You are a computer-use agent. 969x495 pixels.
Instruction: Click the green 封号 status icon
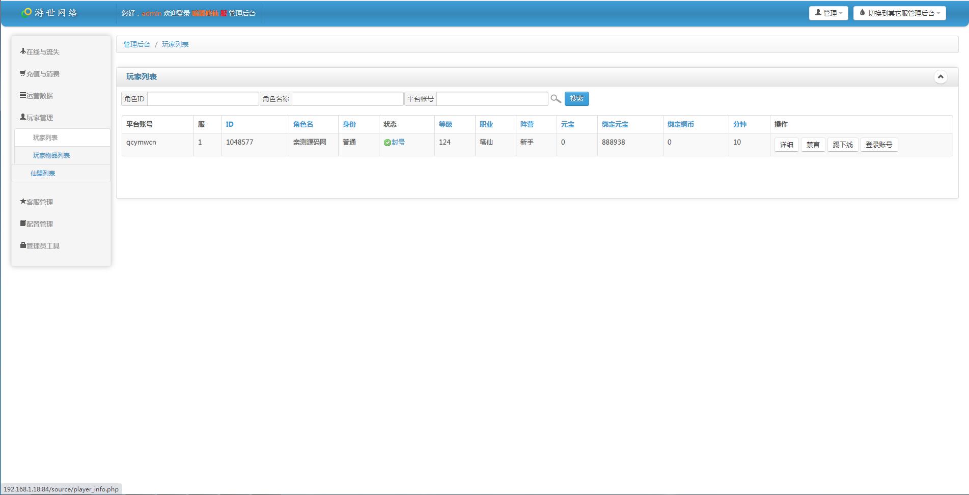point(387,143)
